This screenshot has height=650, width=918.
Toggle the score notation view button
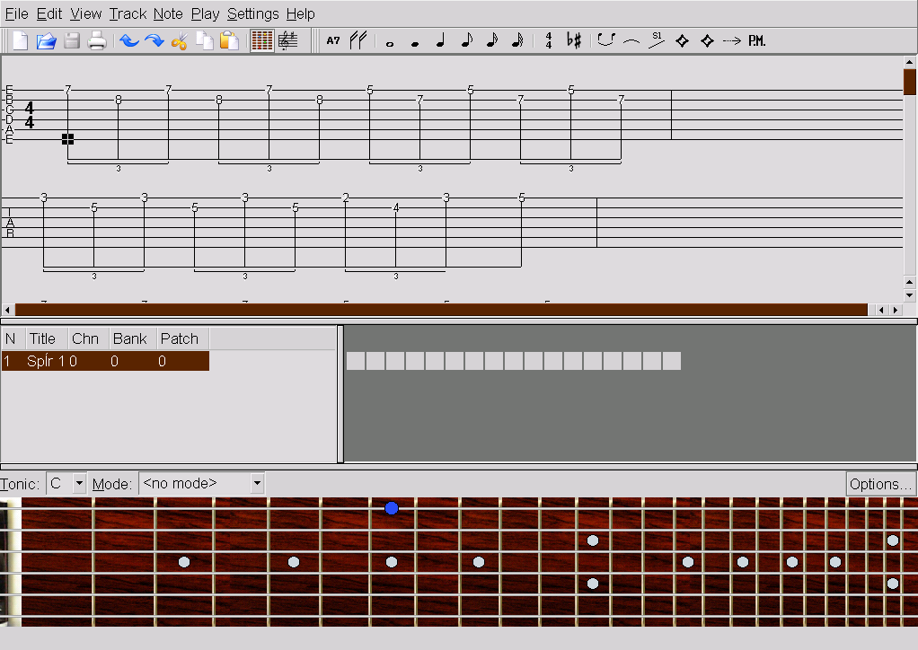click(288, 40)
